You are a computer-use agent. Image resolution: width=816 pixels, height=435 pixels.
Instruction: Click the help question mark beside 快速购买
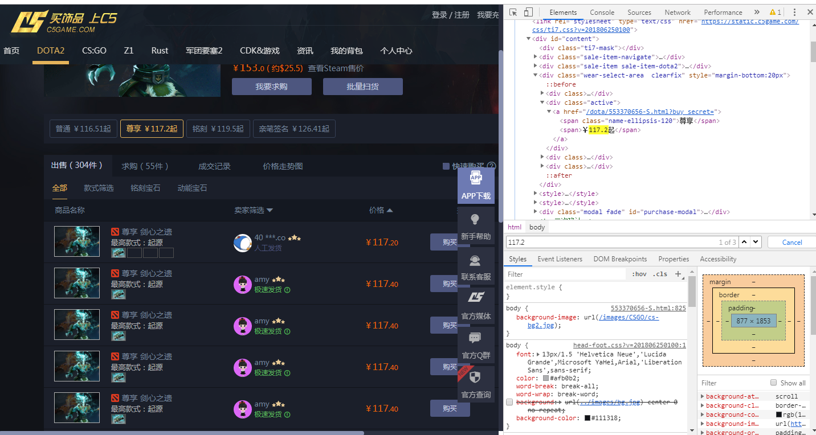[491, 166]
